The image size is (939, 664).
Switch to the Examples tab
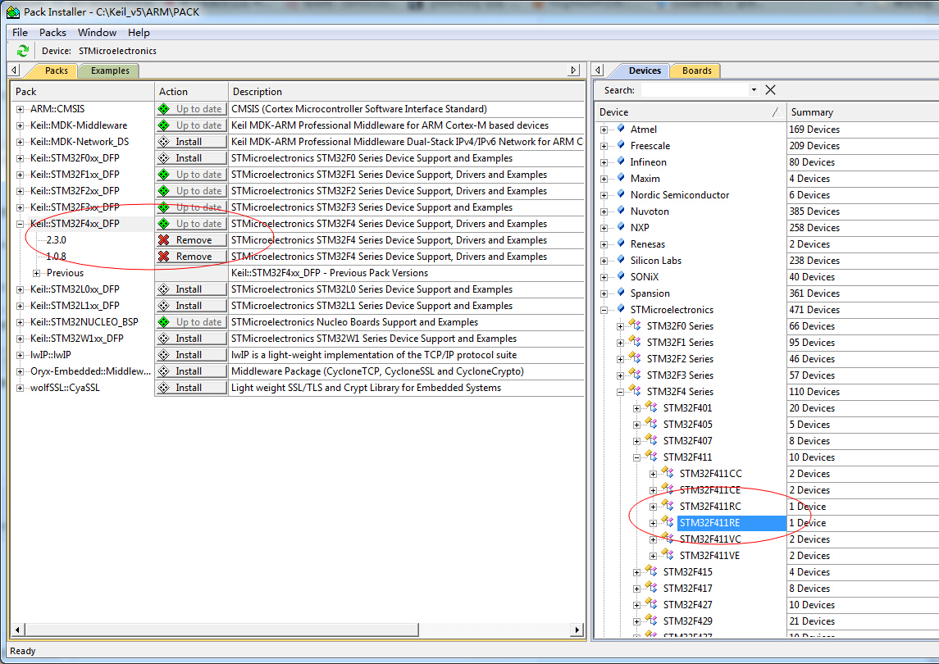[x=110, y=70]
